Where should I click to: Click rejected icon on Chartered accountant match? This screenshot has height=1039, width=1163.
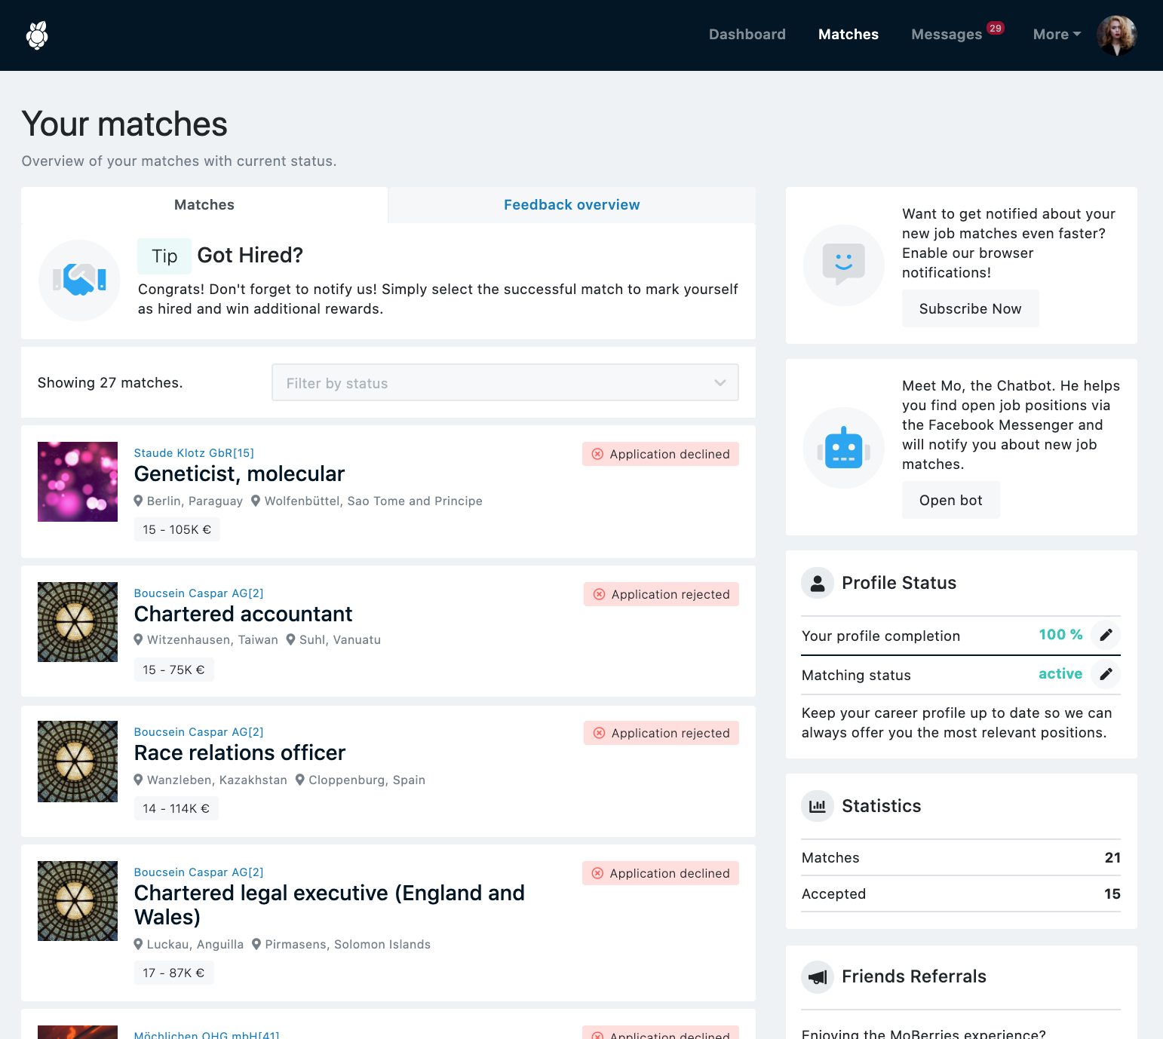[x=599, y=594]
